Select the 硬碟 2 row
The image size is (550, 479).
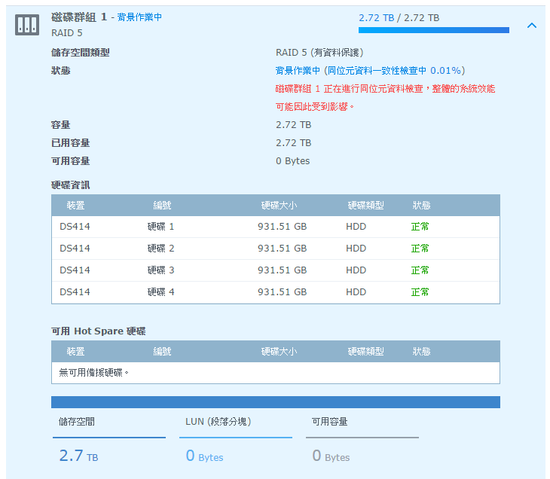[275, 249]
